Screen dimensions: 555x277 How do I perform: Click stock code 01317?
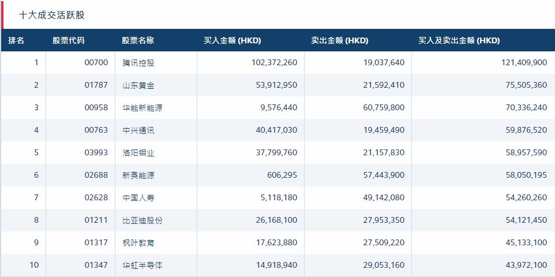click(x=96, y=243)
